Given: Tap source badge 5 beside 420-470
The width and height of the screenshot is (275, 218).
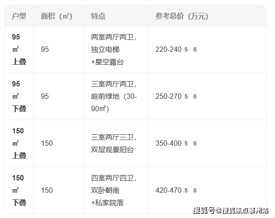Looking at the screenshot, I should 186,191.
